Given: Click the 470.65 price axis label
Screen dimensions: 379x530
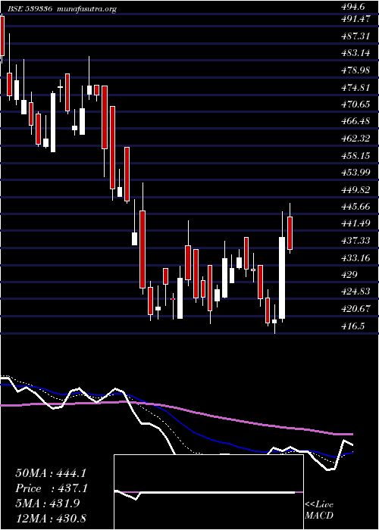Looking at the screenshot, I should tap(356, 104).
